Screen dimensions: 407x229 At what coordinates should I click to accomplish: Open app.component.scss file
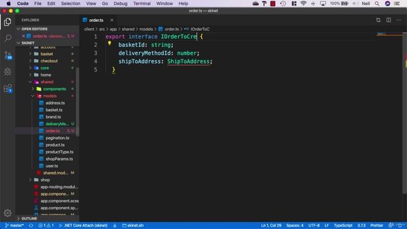[59, 201]
